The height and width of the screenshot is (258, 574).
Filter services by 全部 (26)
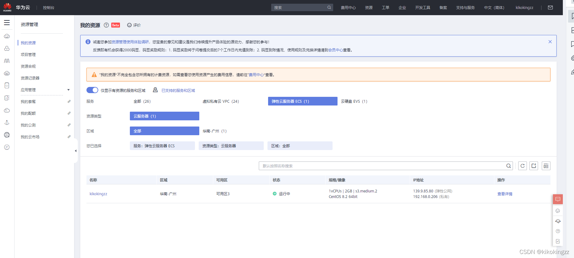pos(142,101)
